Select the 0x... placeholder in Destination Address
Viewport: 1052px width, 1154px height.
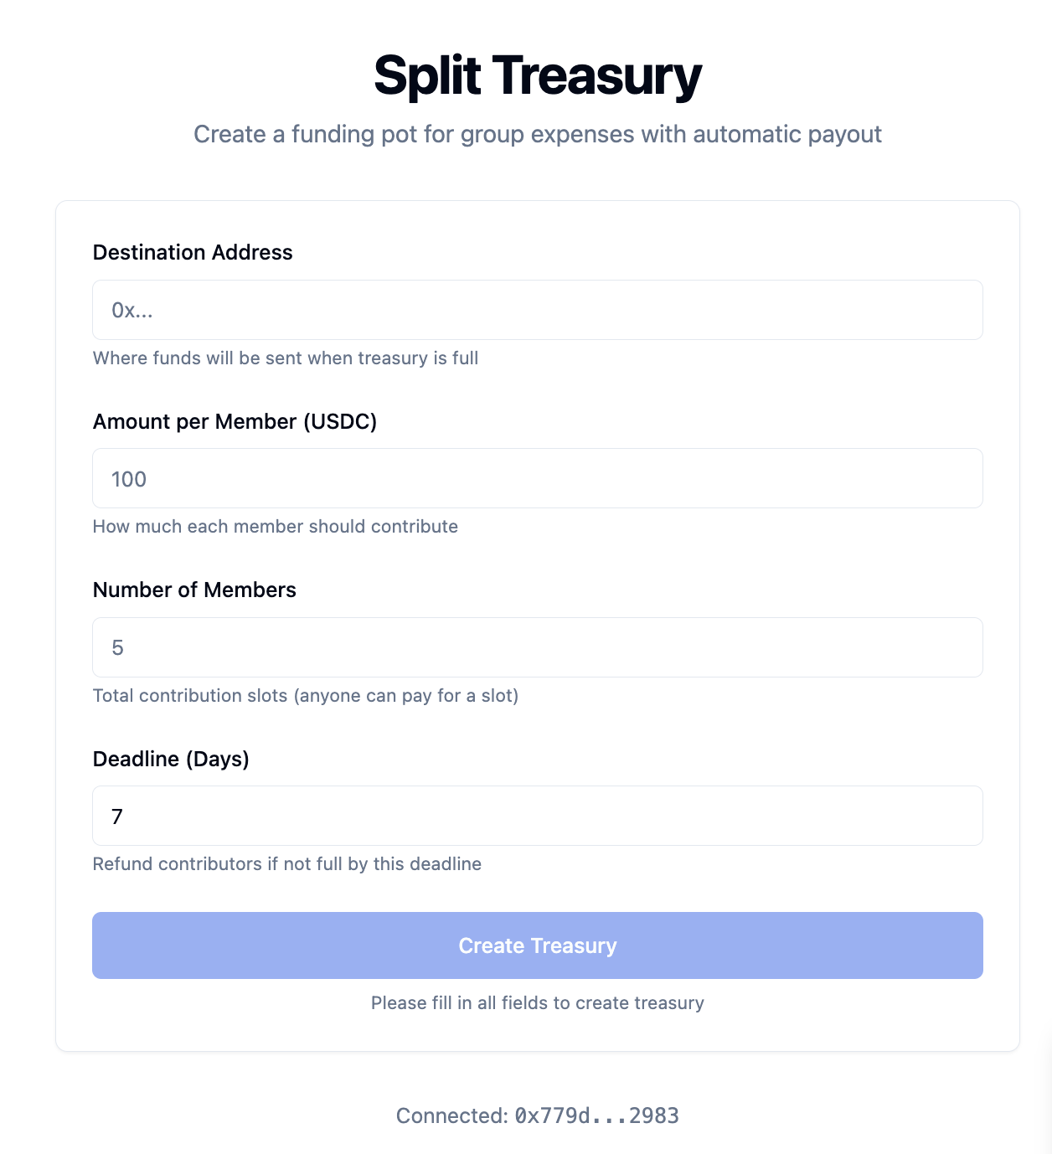pos(131,310)
